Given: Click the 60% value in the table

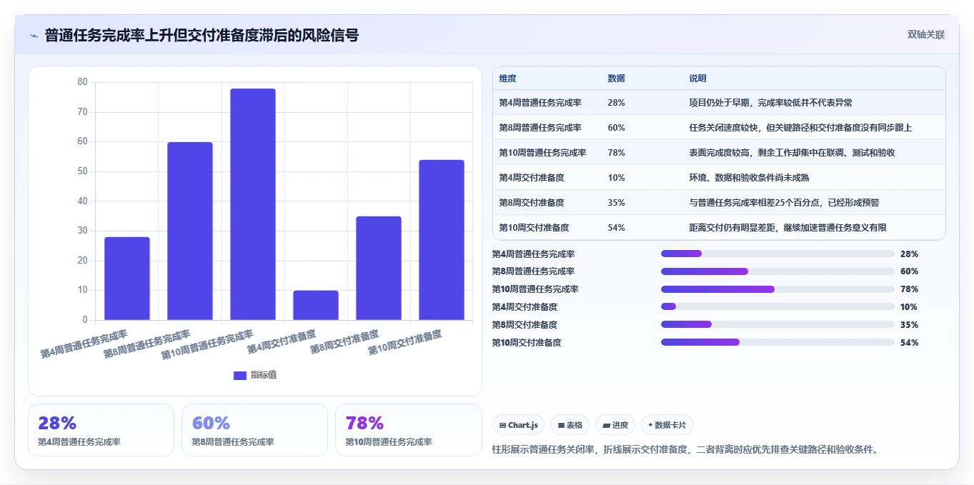Looking at the screenshot, I should [616, 128].
